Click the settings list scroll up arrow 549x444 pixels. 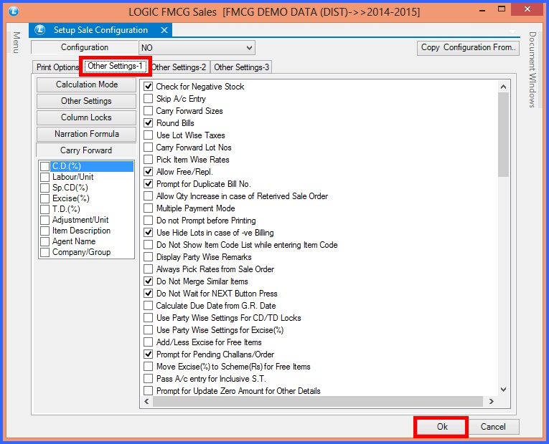(x=504, y=87)
